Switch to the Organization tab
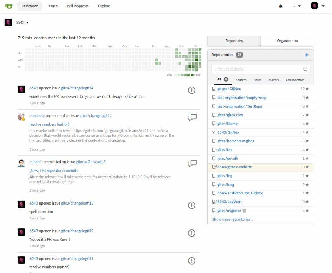Image resolution: width=332 pixels, height=273 pixels. pyautogui.click(x=287, y=41)
